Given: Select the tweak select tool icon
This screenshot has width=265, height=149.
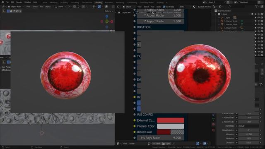Looking at the screenshot, I should point(4,11).
